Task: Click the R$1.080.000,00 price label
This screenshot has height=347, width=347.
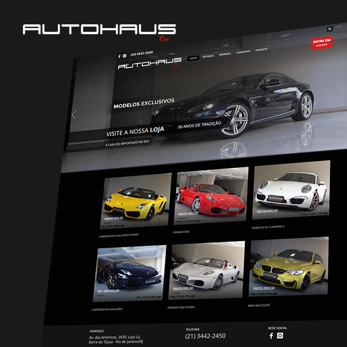Action: [108, 291]
